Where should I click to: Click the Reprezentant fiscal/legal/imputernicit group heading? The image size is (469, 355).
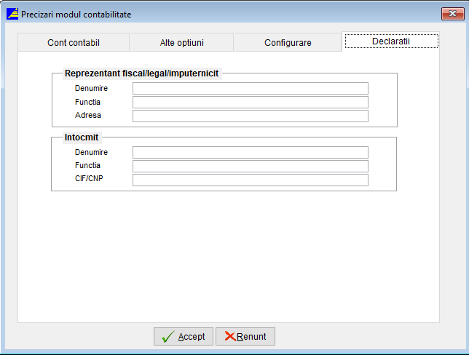(x=141, y=73)
